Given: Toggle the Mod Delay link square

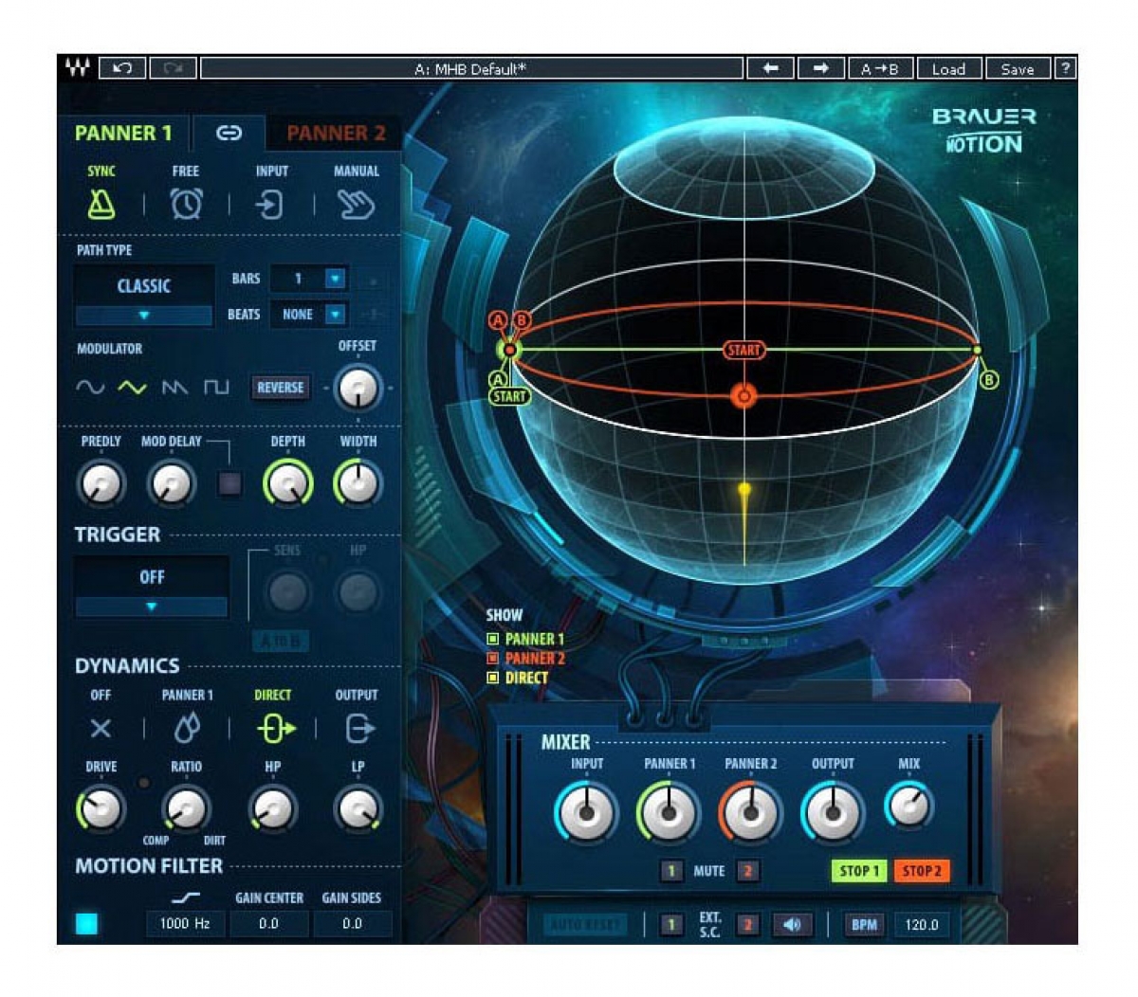Looking at the screenshot, I should click(x=229, y=483).
